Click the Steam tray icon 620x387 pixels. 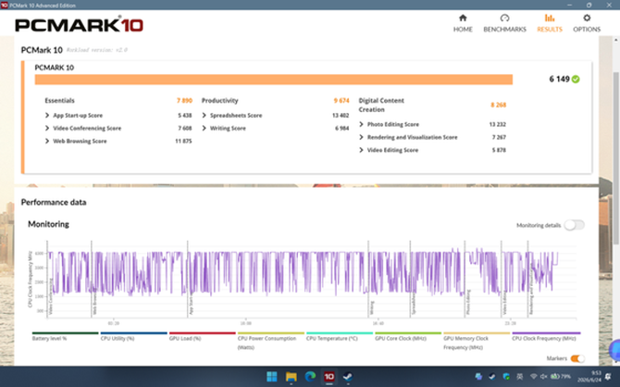492,377
